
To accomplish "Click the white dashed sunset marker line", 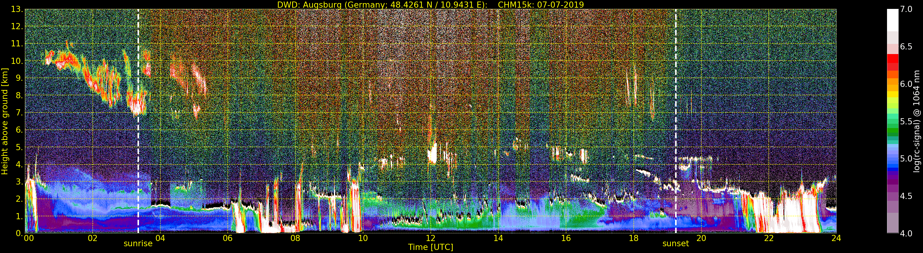I will point(676,121).
